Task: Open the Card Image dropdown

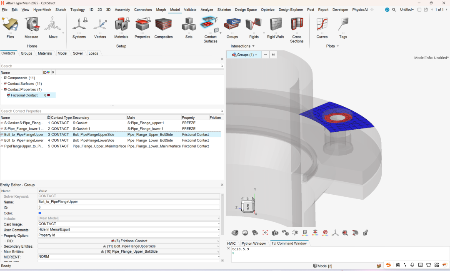Action: point(218,224)
